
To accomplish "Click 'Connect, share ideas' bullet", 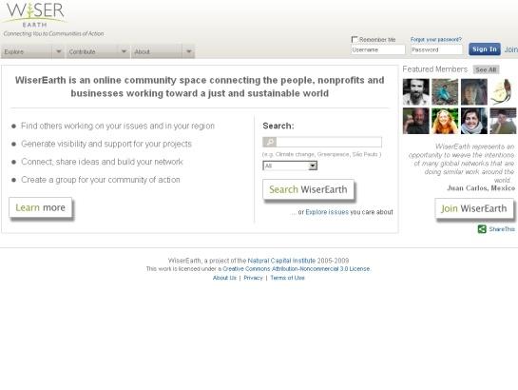I will coord(102,162).
